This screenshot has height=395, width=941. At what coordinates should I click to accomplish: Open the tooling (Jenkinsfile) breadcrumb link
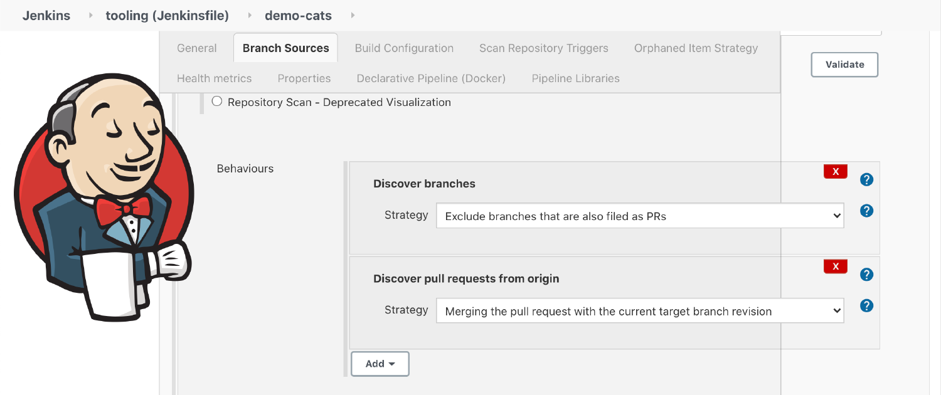(167, 16)
